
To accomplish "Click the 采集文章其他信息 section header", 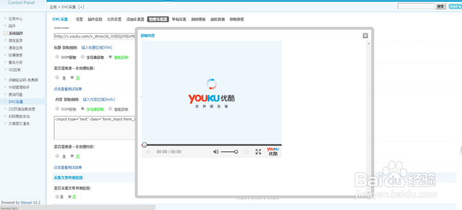I will pos(68,178).
